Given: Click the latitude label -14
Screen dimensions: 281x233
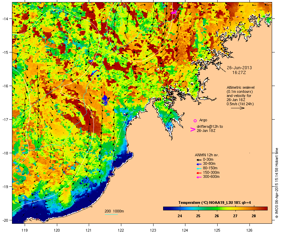Looking at the screenshot, I should pos(5,19).
